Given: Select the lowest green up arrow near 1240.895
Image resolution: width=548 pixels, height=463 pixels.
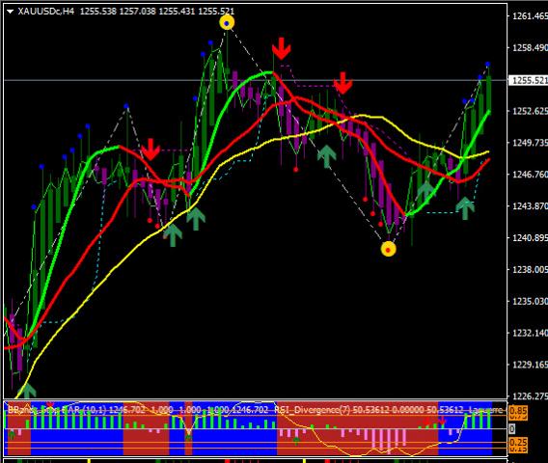Looking at the screenshot, I should pos(173,236).
